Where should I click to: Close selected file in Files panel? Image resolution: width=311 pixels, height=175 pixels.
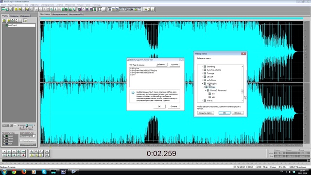pos(9,20)
